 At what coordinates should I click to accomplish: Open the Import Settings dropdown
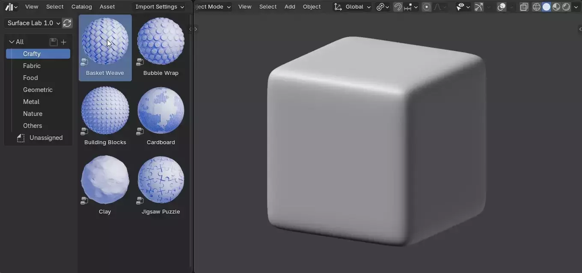[160, 7]
